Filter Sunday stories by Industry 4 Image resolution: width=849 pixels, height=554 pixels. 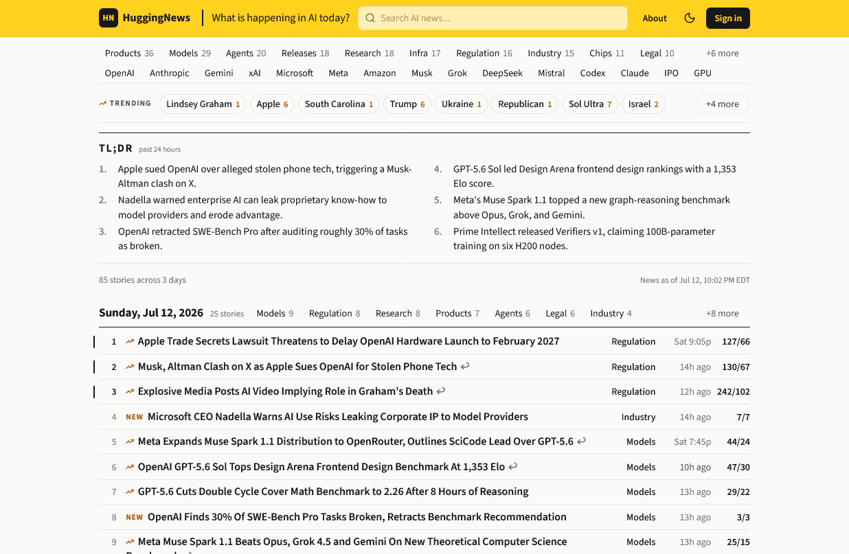611,313
